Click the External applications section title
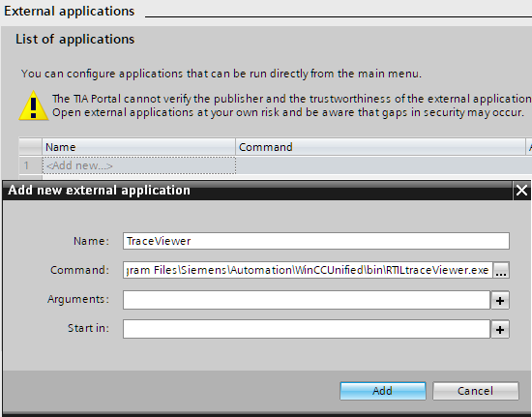This screenshot has width=532, height=417. [70, 12]
